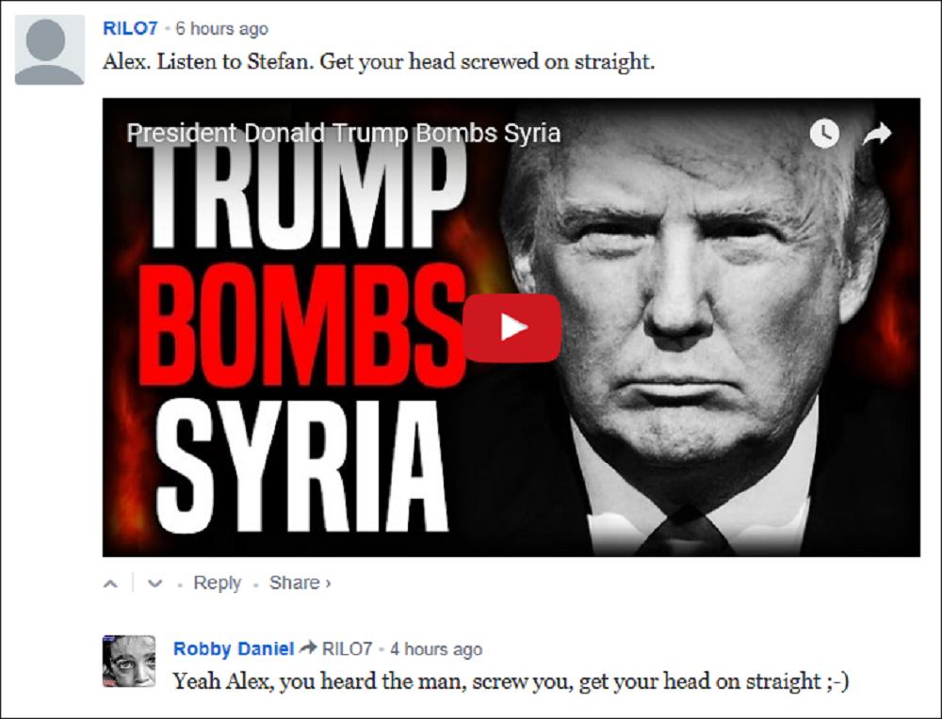Go to parent comment RILO7 link

(x=348, y=648)
